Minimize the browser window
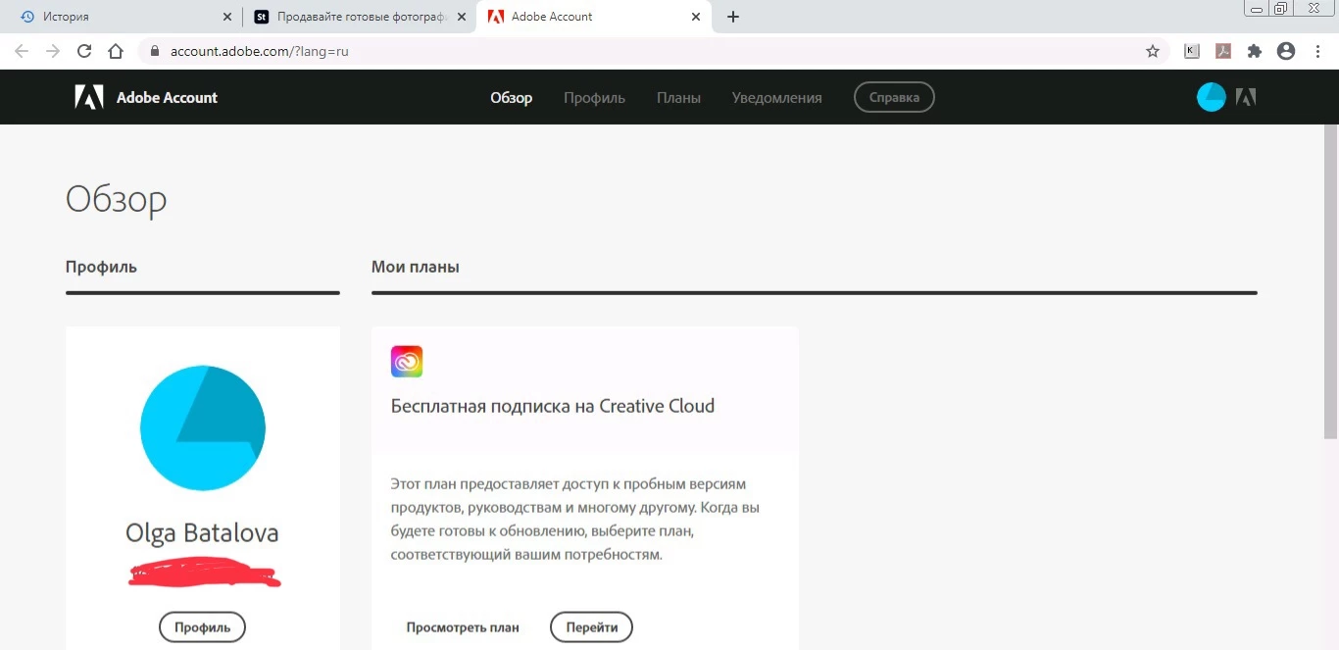Viewport: 1339px width, 650px height. click(x=1256, y=8)
